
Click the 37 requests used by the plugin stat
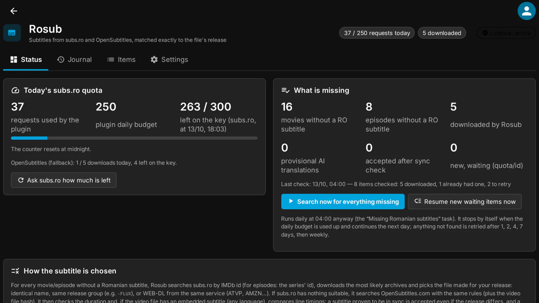click(x=50, y=117)
